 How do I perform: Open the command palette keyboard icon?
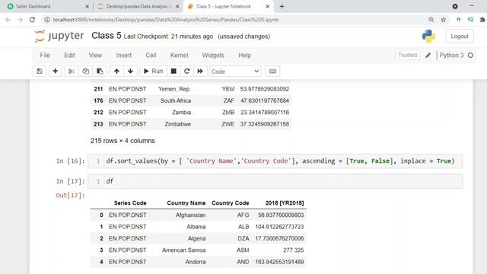click(x=272, y=71)
